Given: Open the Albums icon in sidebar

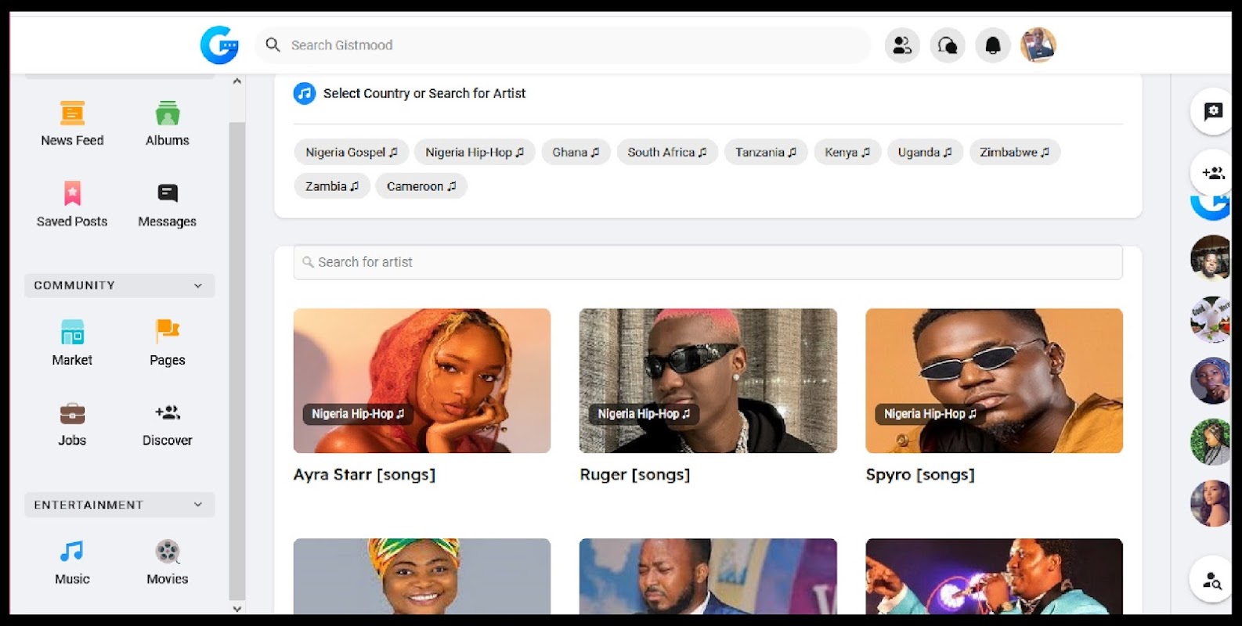Looking at the screenshot, I should [x=168, y=113].
